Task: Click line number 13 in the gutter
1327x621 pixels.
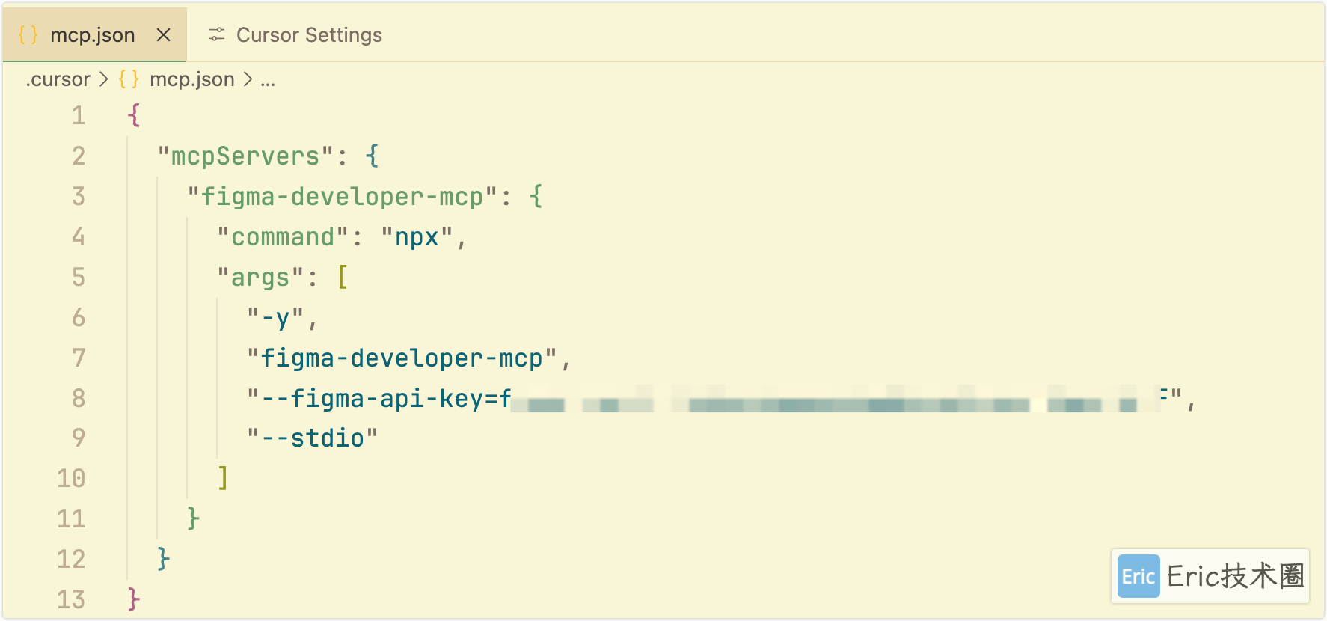Action: (x=71, y=599)
